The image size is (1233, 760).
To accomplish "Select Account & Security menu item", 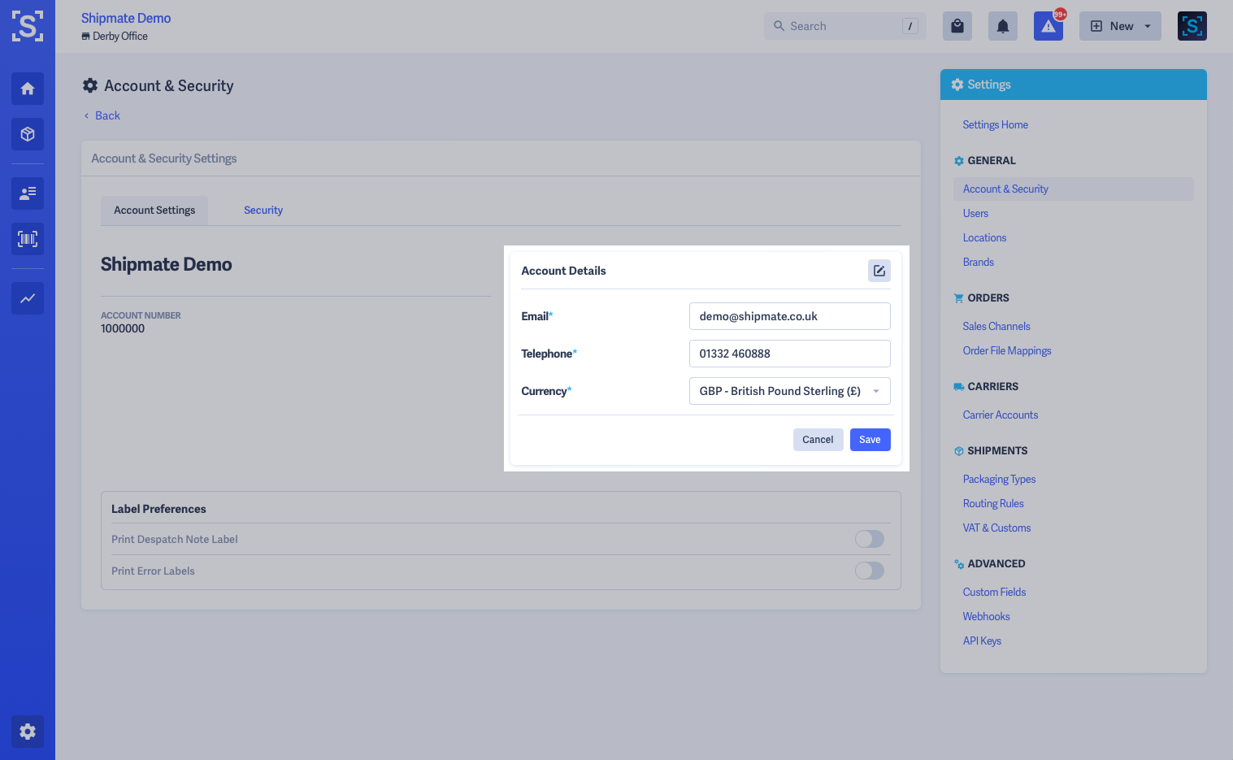I will (1074, 189).
